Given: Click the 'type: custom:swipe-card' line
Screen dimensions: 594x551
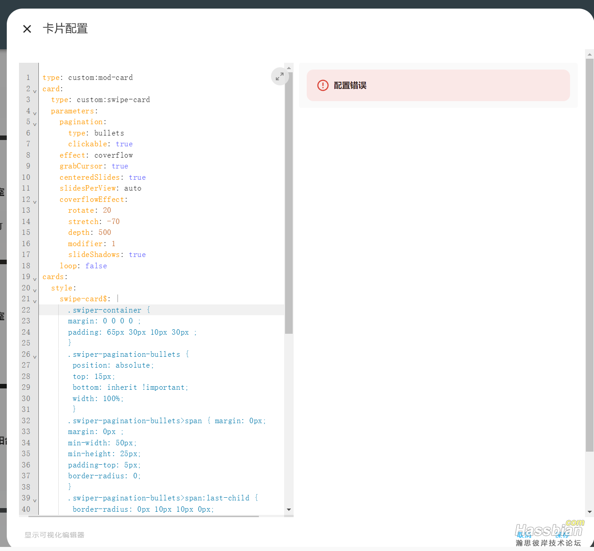Looking at the screenshot, I should pyautogui.click(x=100, y=100).
